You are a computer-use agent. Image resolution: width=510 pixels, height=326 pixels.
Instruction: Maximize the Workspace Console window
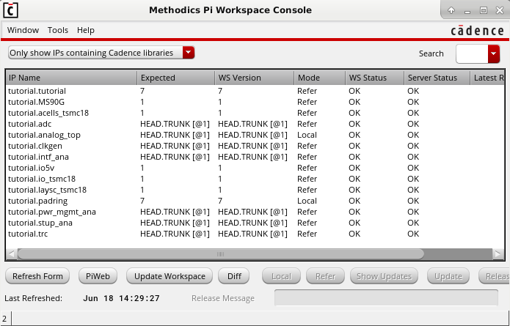pyautogui.click(x=484, y=10)
